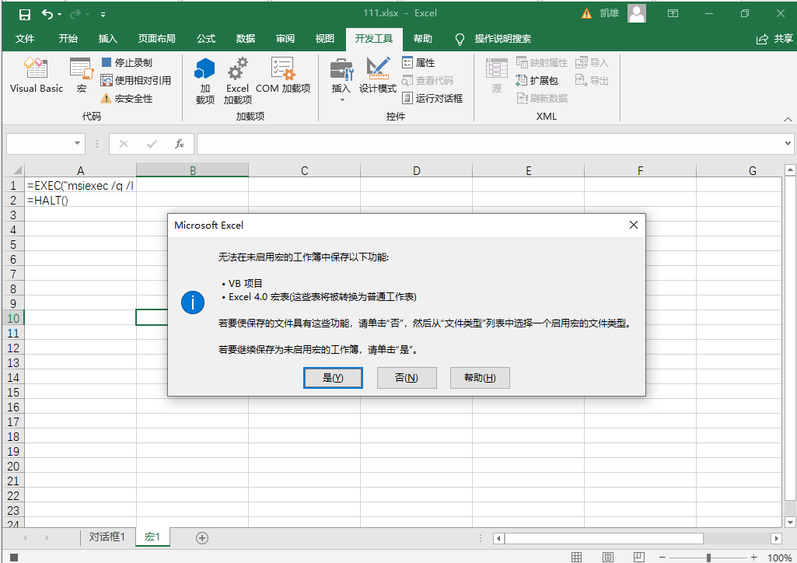The height and width of the screenshot is (563, 797).
Task: Click the fx insert function icon
Action: 180,144
